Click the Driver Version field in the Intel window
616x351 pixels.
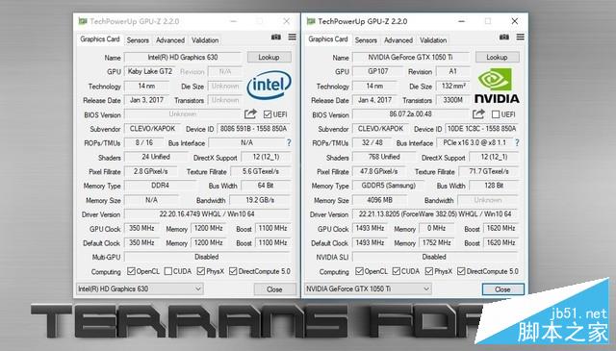coord(207,214)
